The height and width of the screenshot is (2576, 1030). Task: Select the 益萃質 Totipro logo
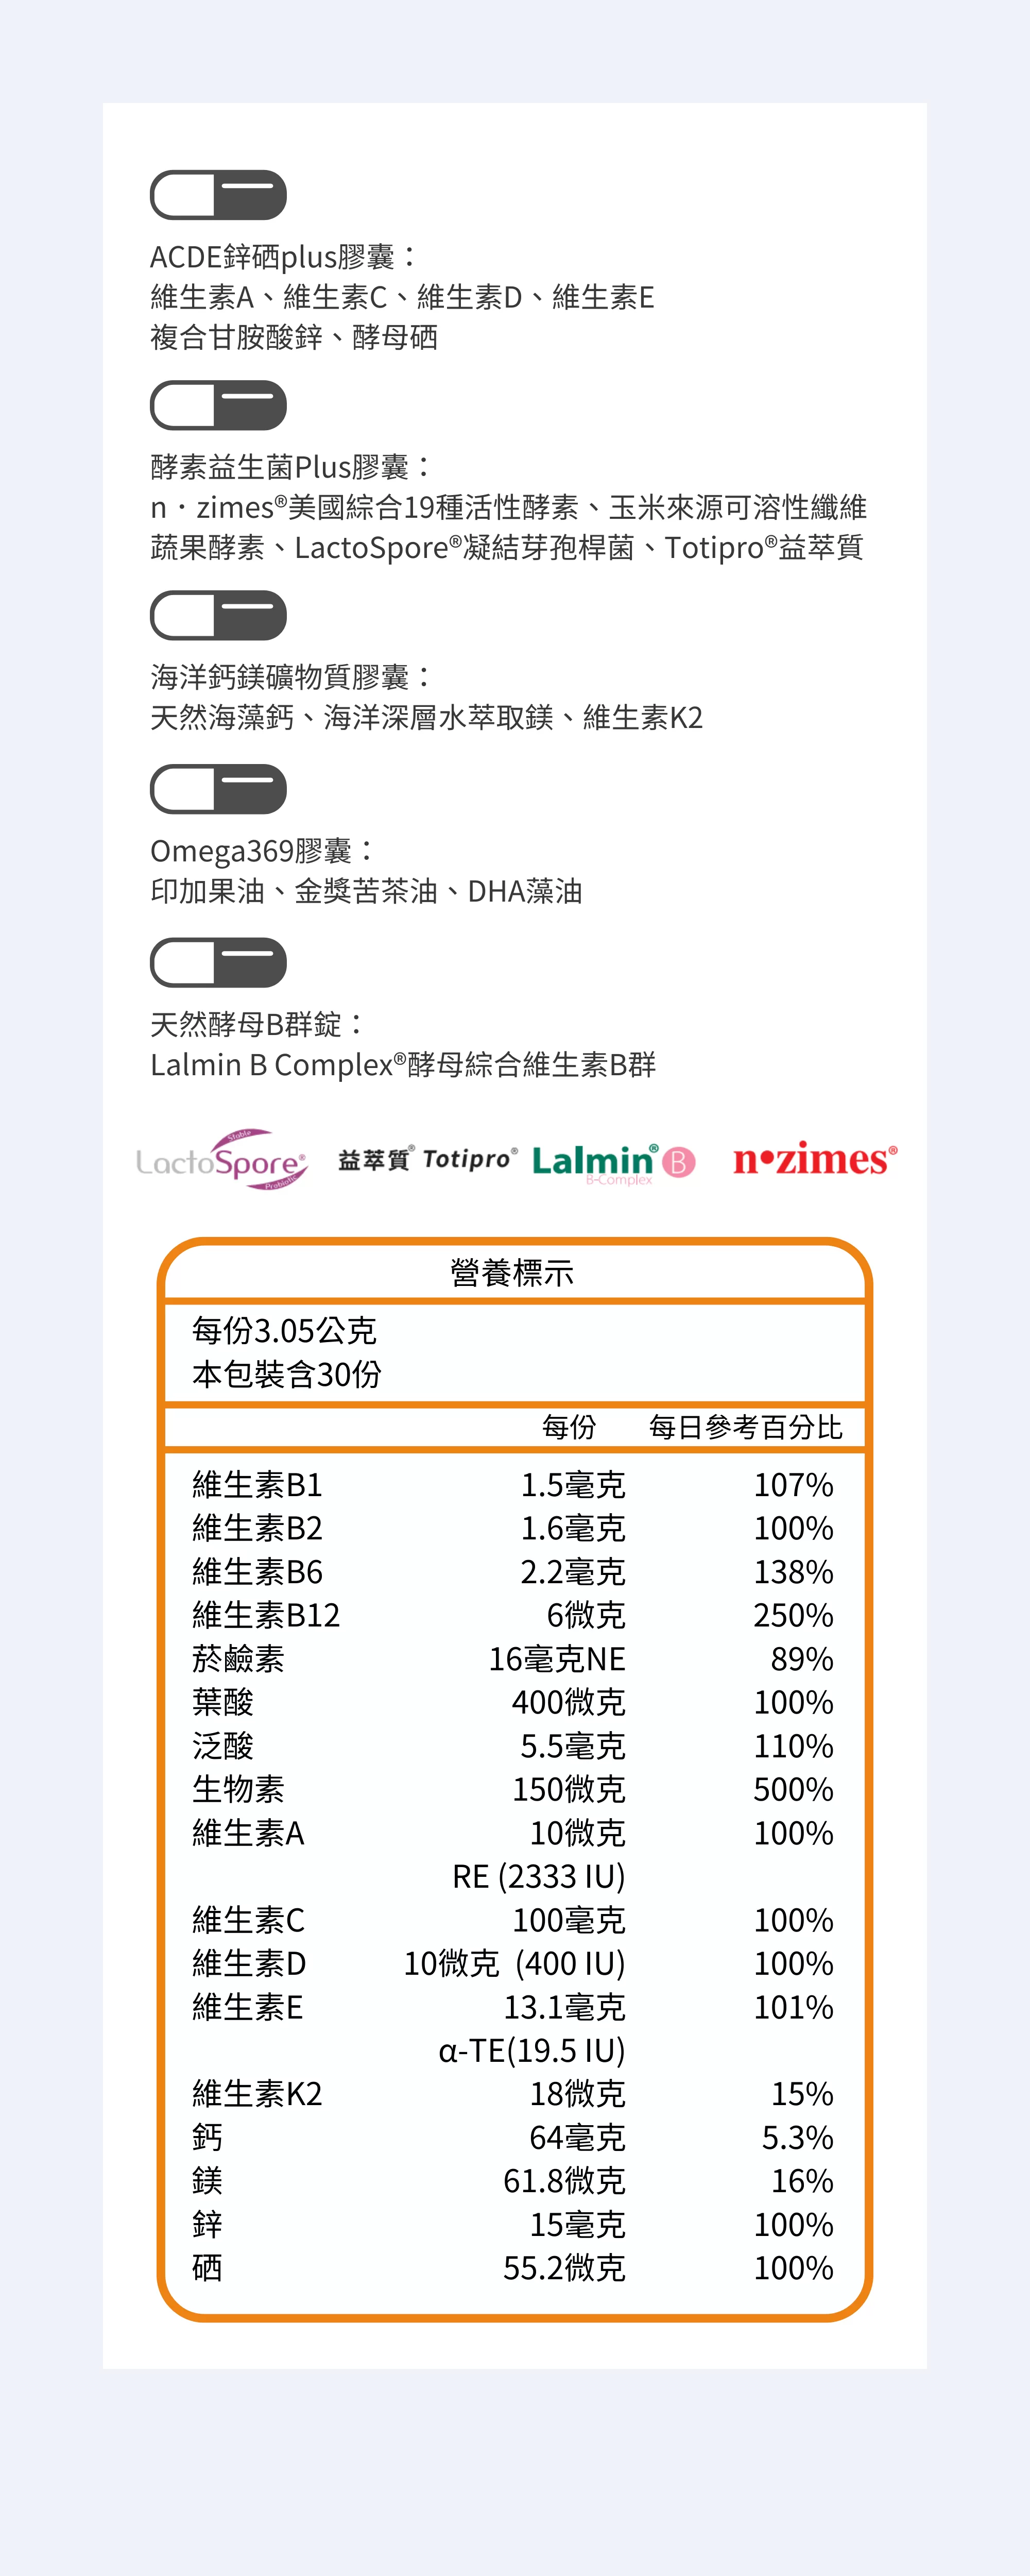[427, 1159]
